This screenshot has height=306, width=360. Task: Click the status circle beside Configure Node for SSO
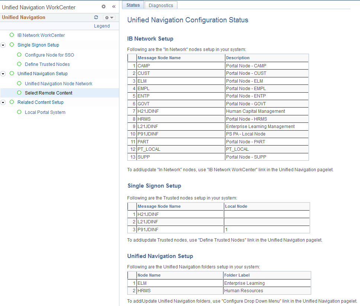coord(19,54)
